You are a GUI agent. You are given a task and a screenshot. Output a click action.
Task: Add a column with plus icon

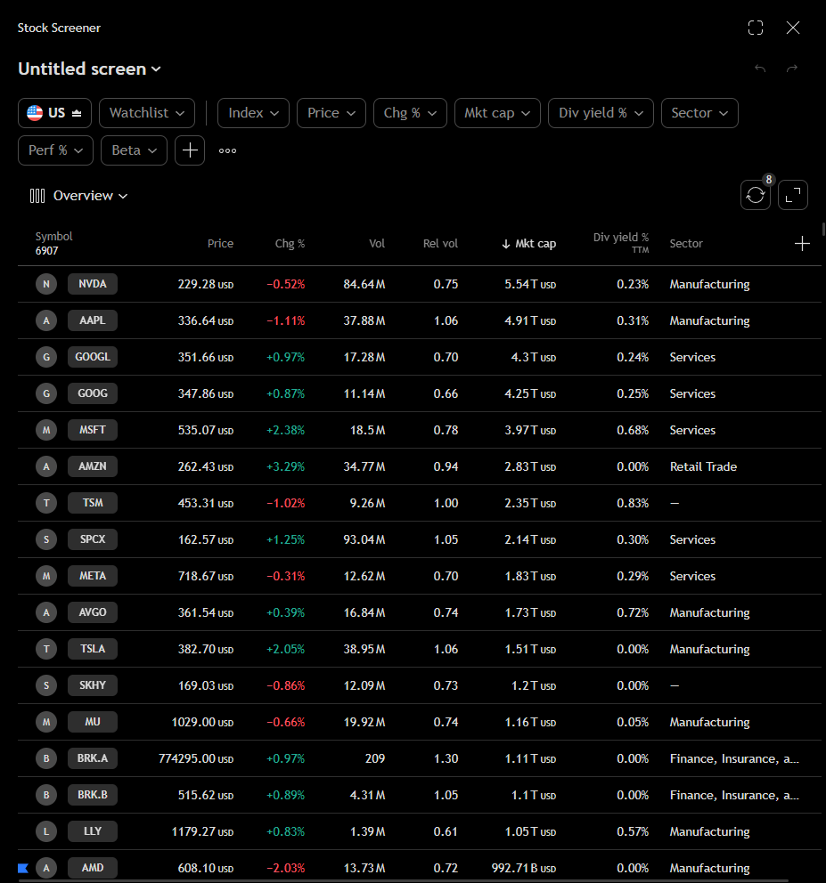pos(802,243)
